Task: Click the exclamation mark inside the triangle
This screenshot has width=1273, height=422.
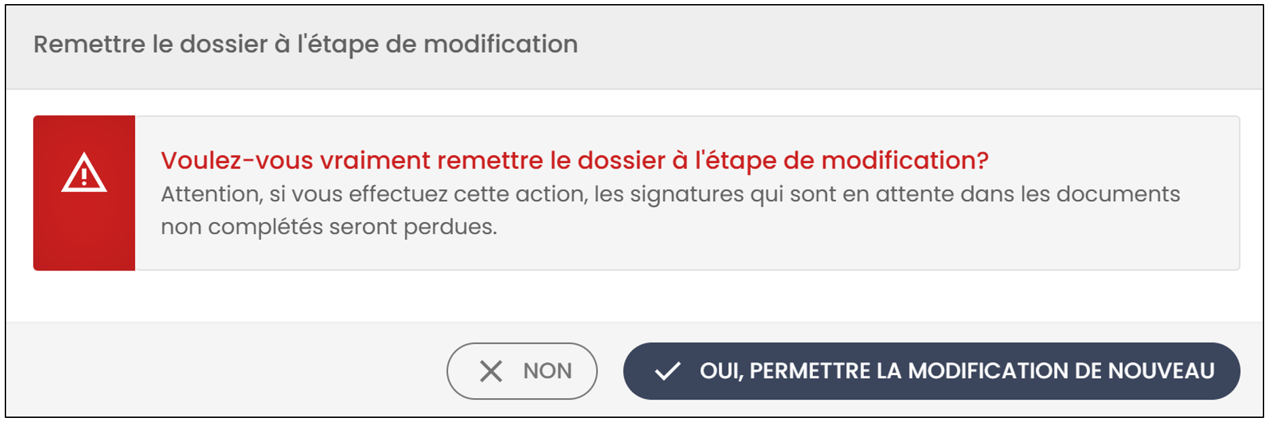Action: (x=84, y=177)
